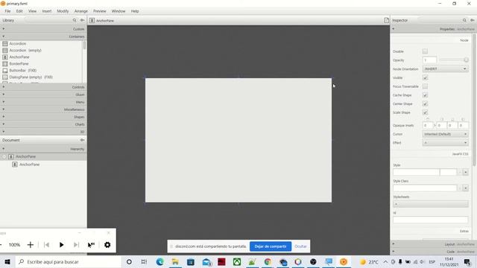Click the Dejar de compartir button
This screenshot has width=477, height=268.
(x=271, y=246)
